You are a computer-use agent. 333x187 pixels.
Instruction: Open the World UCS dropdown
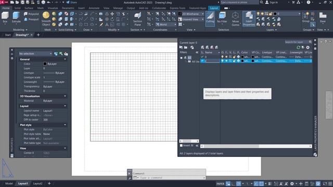165,24
